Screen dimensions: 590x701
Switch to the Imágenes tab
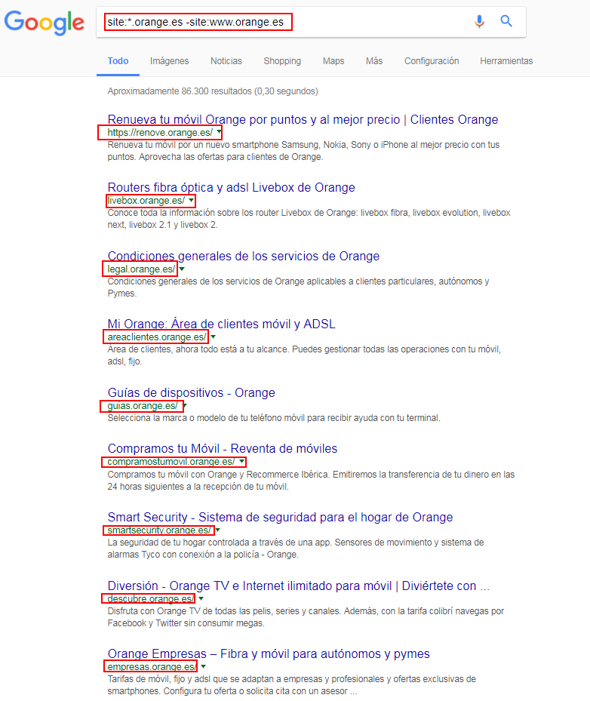169,61
